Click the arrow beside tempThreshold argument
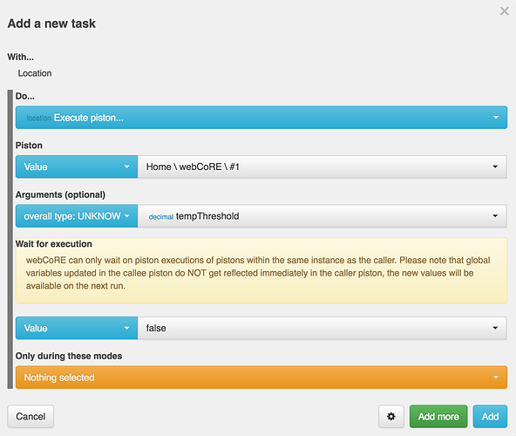Image resolution: width=516 pixels, height=436 pixels. (495, 216)
